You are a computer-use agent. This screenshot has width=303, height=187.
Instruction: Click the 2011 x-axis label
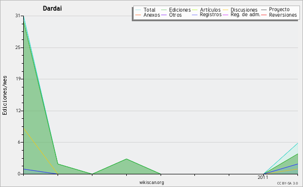pos(263,177)
